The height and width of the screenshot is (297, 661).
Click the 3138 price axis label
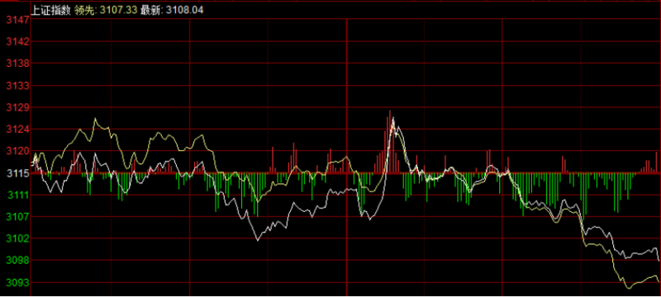[17, 64]
